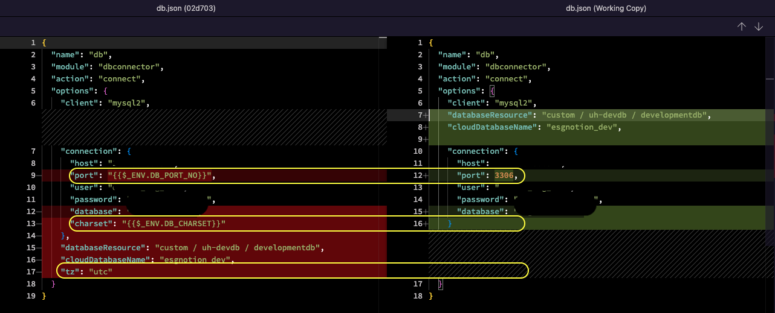
Task: Click plus marker on right line 9
Action: click(426, 139)
